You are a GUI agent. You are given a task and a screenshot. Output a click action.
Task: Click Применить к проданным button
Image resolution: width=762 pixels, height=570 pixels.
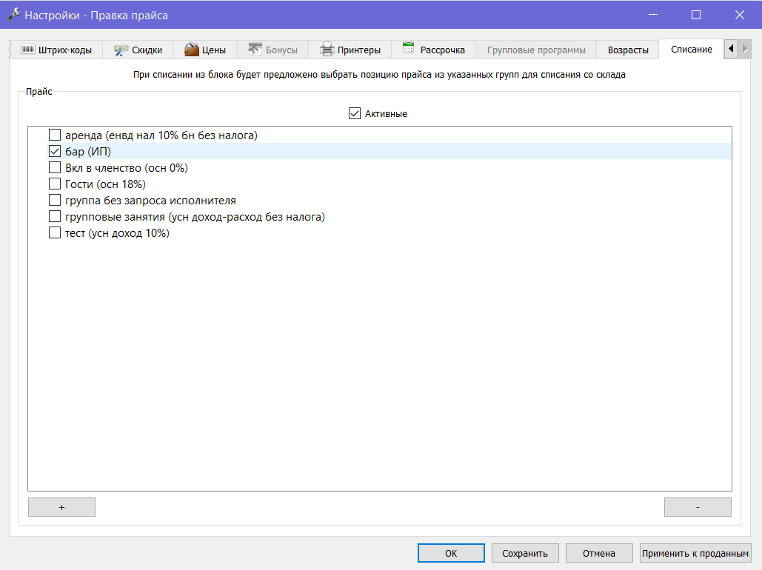(x=695, y=553)
